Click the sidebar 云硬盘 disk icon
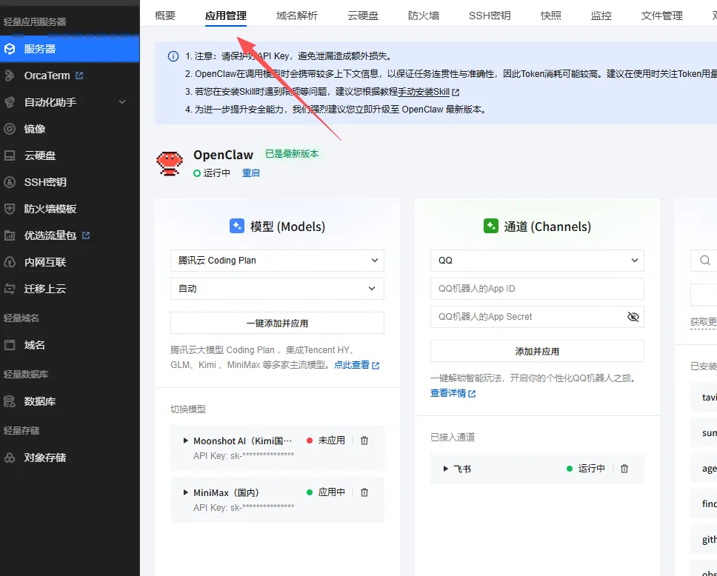Viewport: 717px width, 576px height. click(x=10, y=155)
